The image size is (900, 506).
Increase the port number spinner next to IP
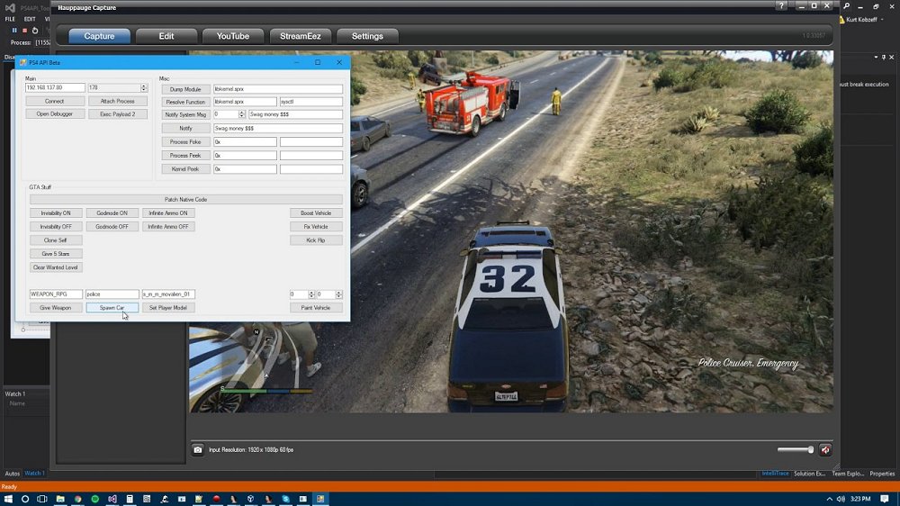[x=144, y=86]
